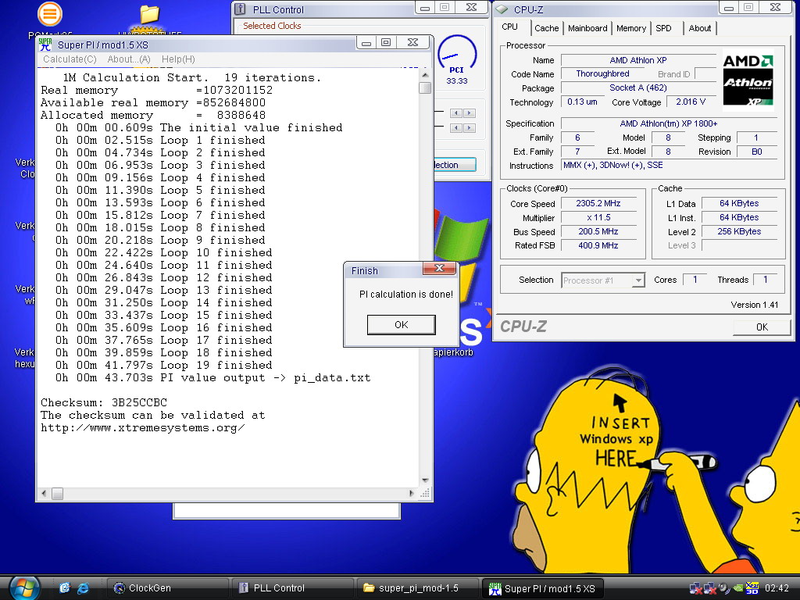Image resolution: width=800 pixels, height=600 pixels.
Task: Click the Code Name value Thoroughbred
Action: (x=602, y=74)
